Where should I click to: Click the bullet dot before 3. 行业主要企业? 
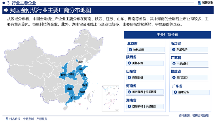point(4,3)
